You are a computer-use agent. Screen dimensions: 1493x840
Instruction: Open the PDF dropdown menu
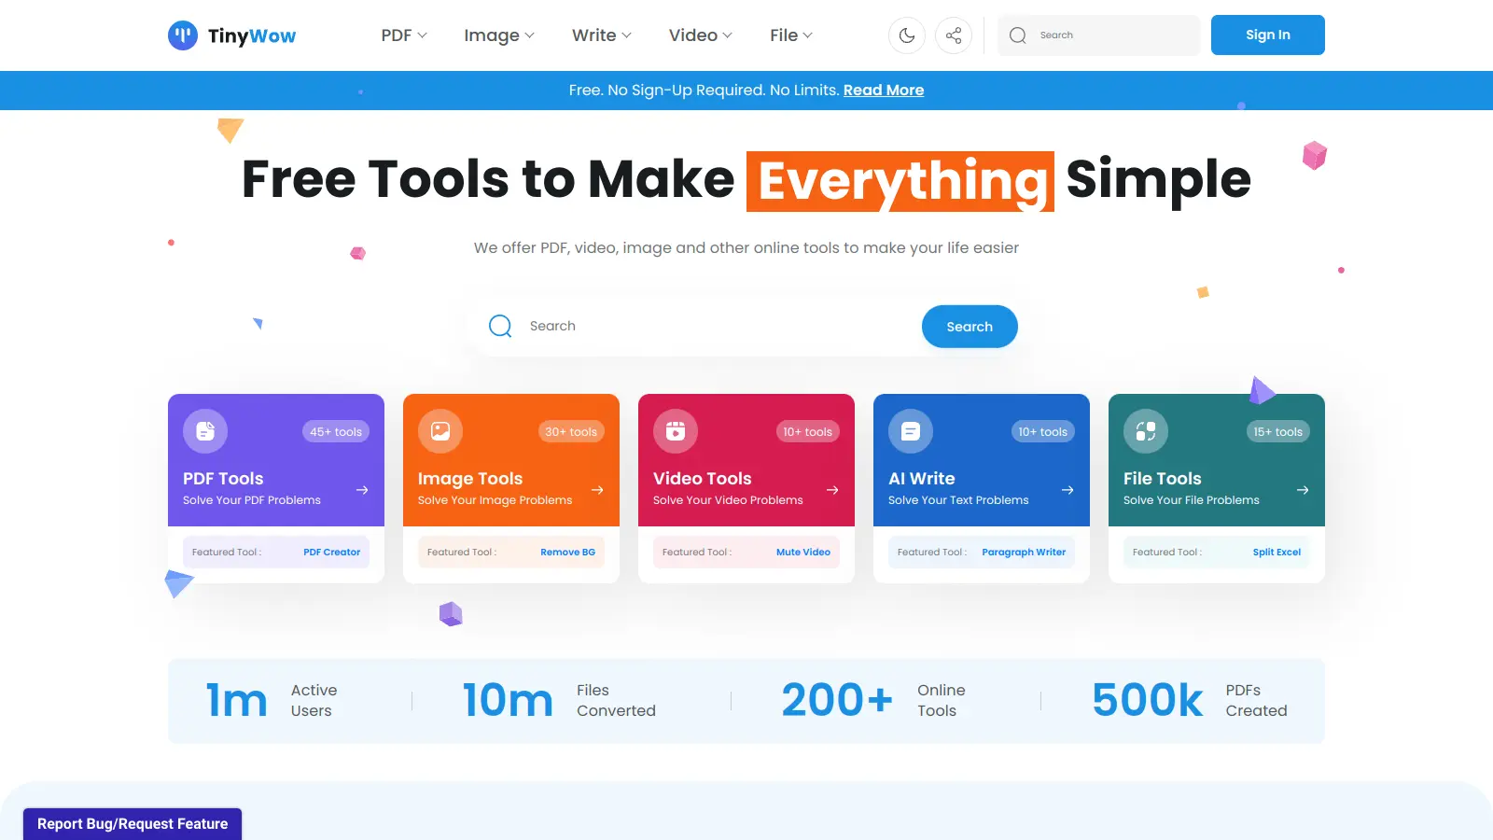point(403,35)
